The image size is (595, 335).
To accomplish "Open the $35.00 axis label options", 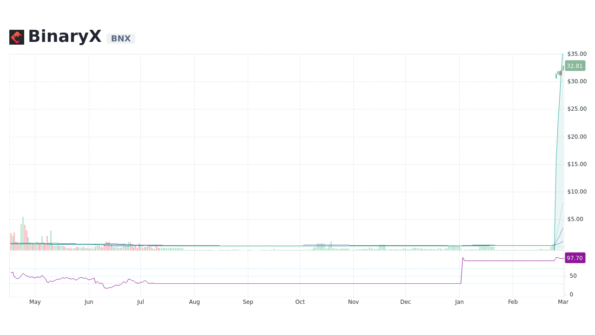I will (576, 54).
